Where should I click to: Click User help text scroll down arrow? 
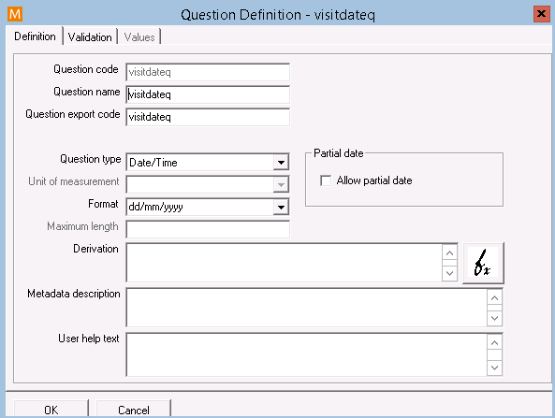[x=494, y=368]
